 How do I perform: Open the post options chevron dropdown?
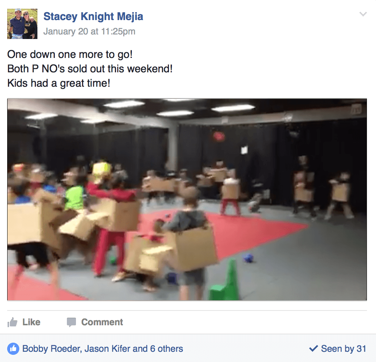[363, 14]
